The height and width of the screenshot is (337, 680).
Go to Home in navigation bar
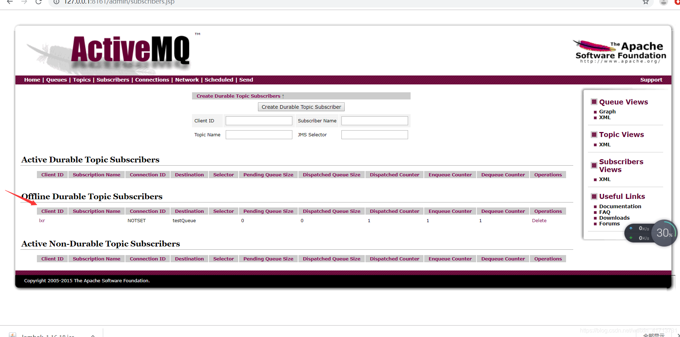pyautogui.click(x=32, y=80)
